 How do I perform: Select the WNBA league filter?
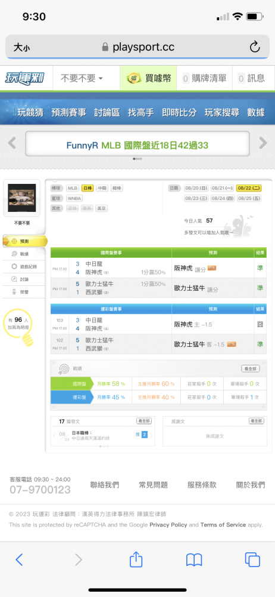(x=74, y=198)
